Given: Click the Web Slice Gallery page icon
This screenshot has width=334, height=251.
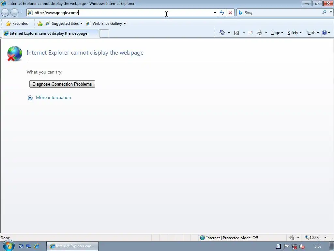Looking at the screenshot, I should point(88,24).
